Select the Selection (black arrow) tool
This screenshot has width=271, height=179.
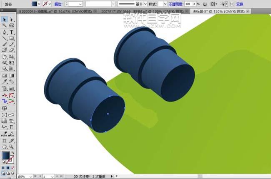click(x=5, y=20)
